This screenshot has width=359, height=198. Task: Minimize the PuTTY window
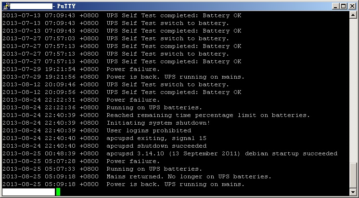coord(335,6)
